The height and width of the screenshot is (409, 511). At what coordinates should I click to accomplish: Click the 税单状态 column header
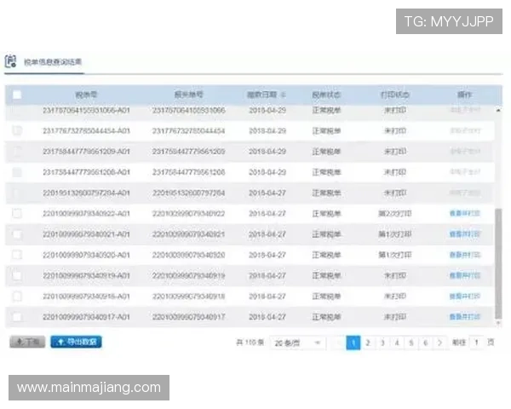coord(326,95)
